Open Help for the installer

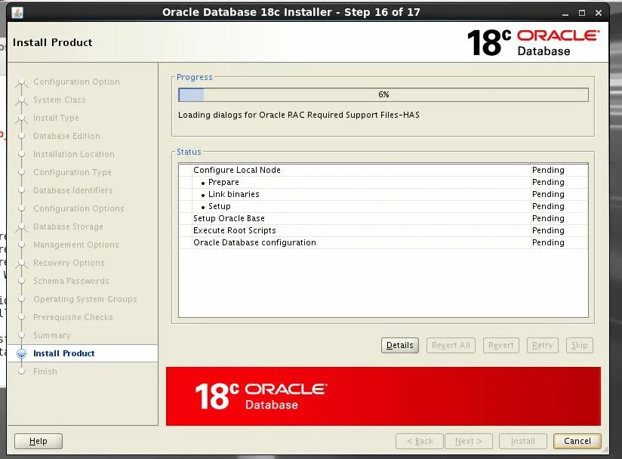[38, 441]
